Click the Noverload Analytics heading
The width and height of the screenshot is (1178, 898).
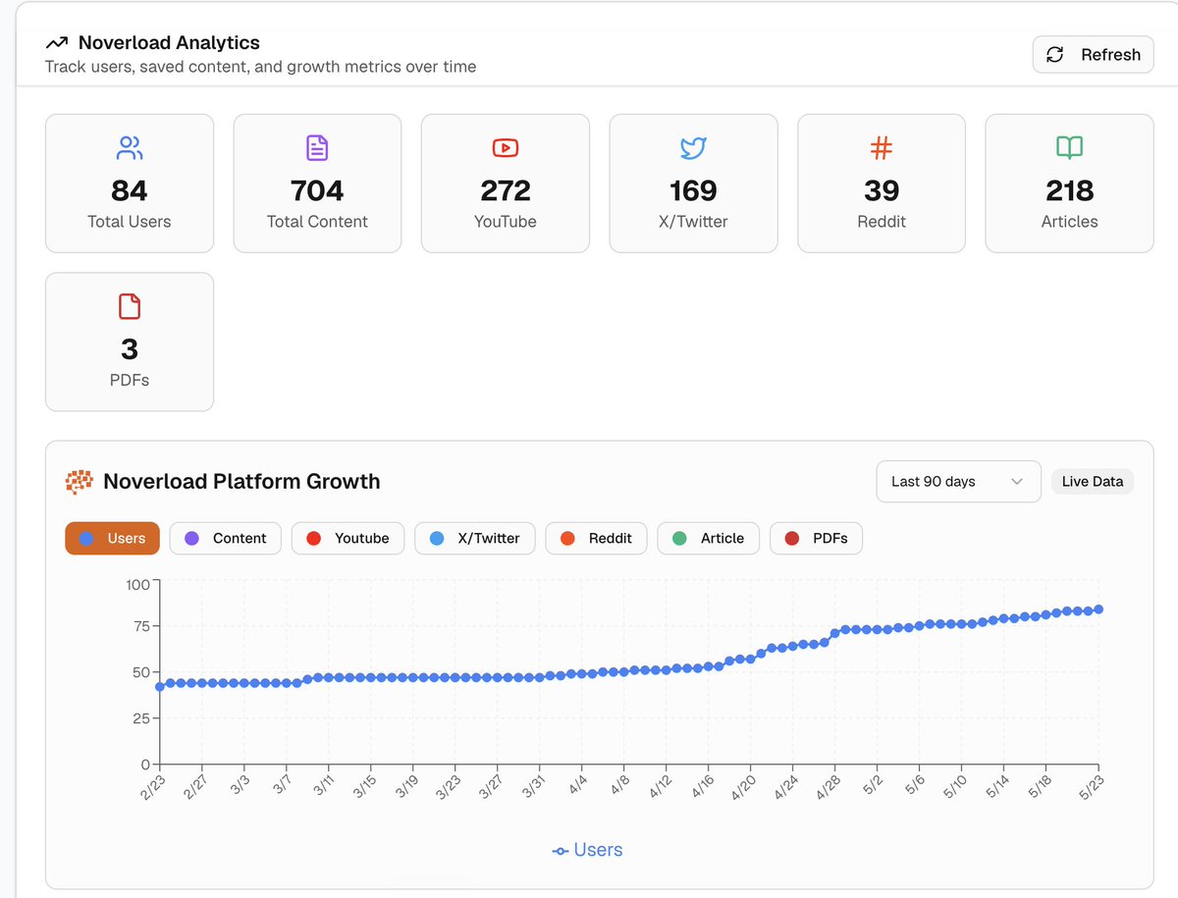point(169,43)
